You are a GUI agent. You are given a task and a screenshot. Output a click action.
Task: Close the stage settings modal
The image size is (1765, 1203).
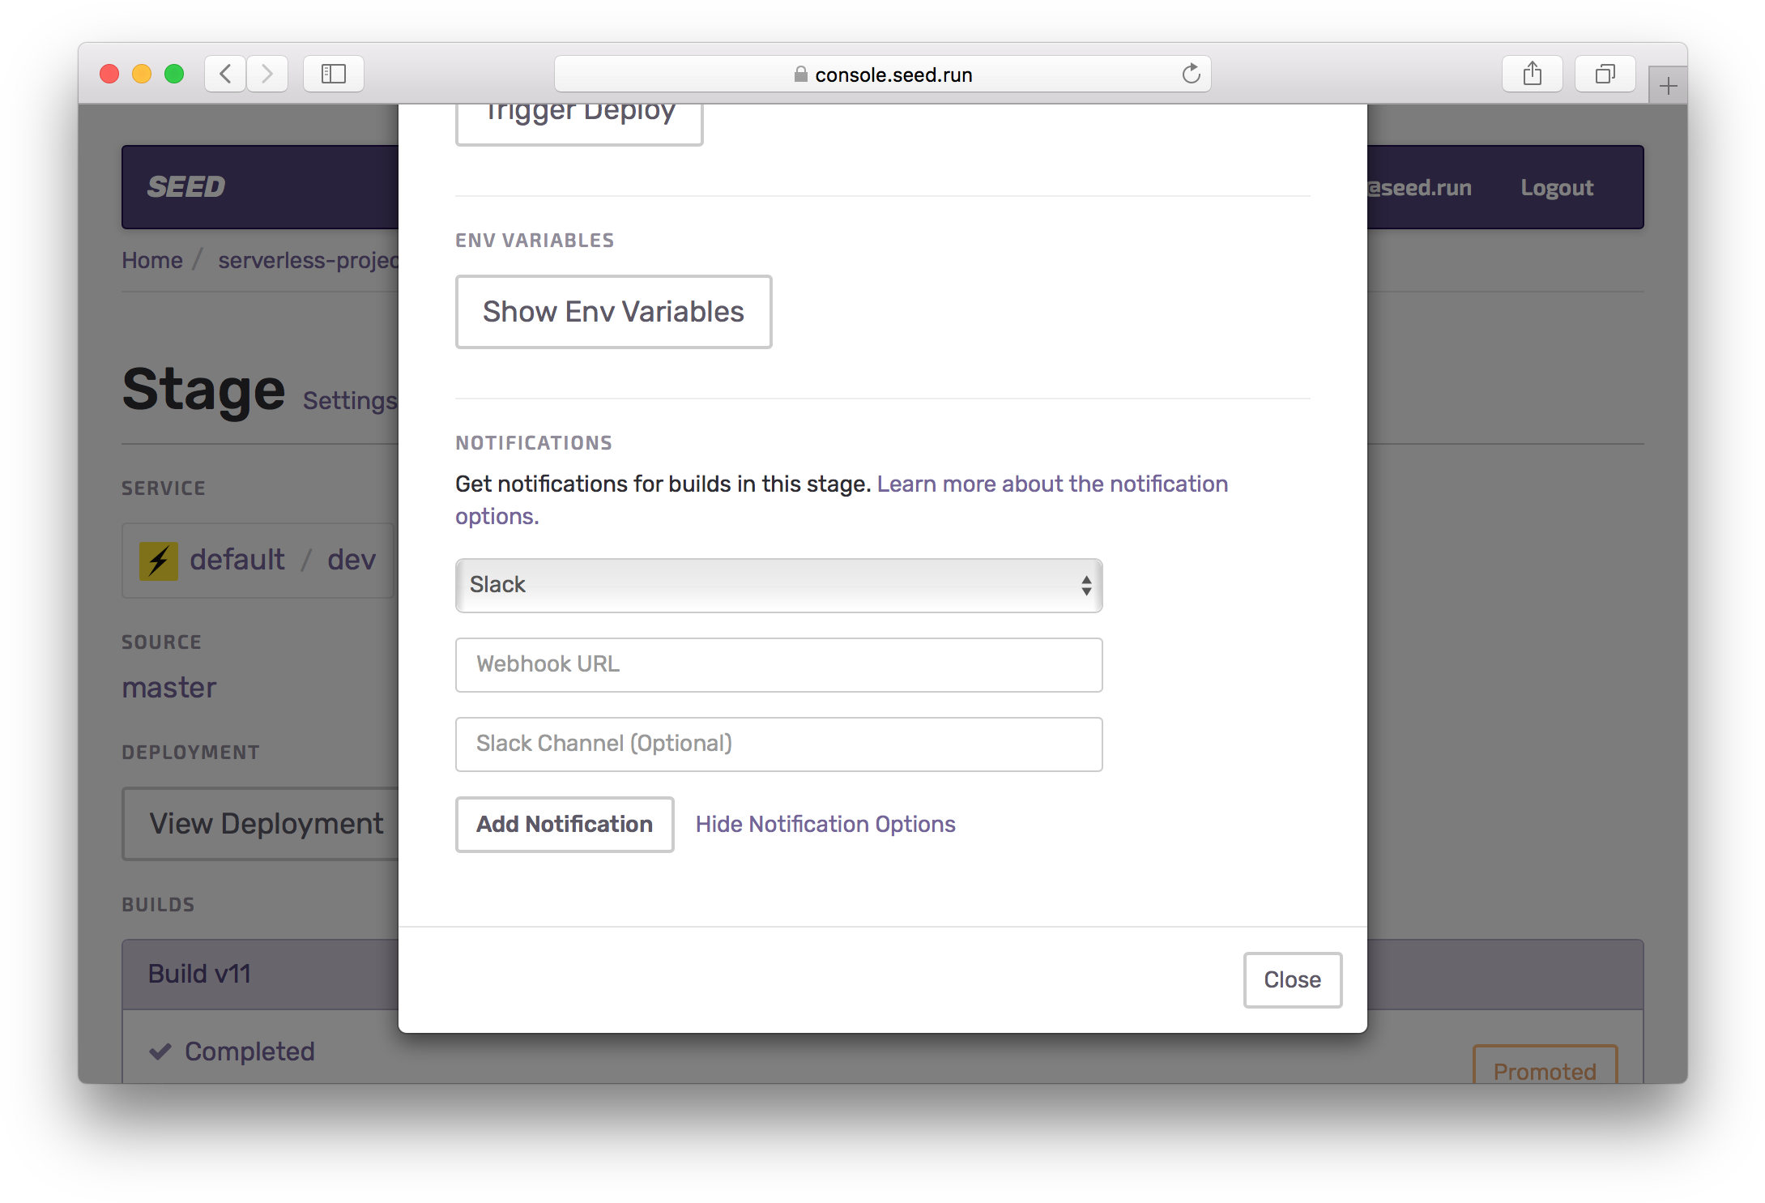pyautogui.click(x=1293, y=979)
